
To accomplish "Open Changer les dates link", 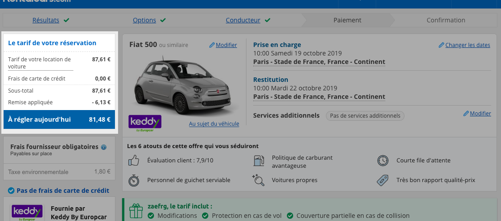I will [467, 45].
